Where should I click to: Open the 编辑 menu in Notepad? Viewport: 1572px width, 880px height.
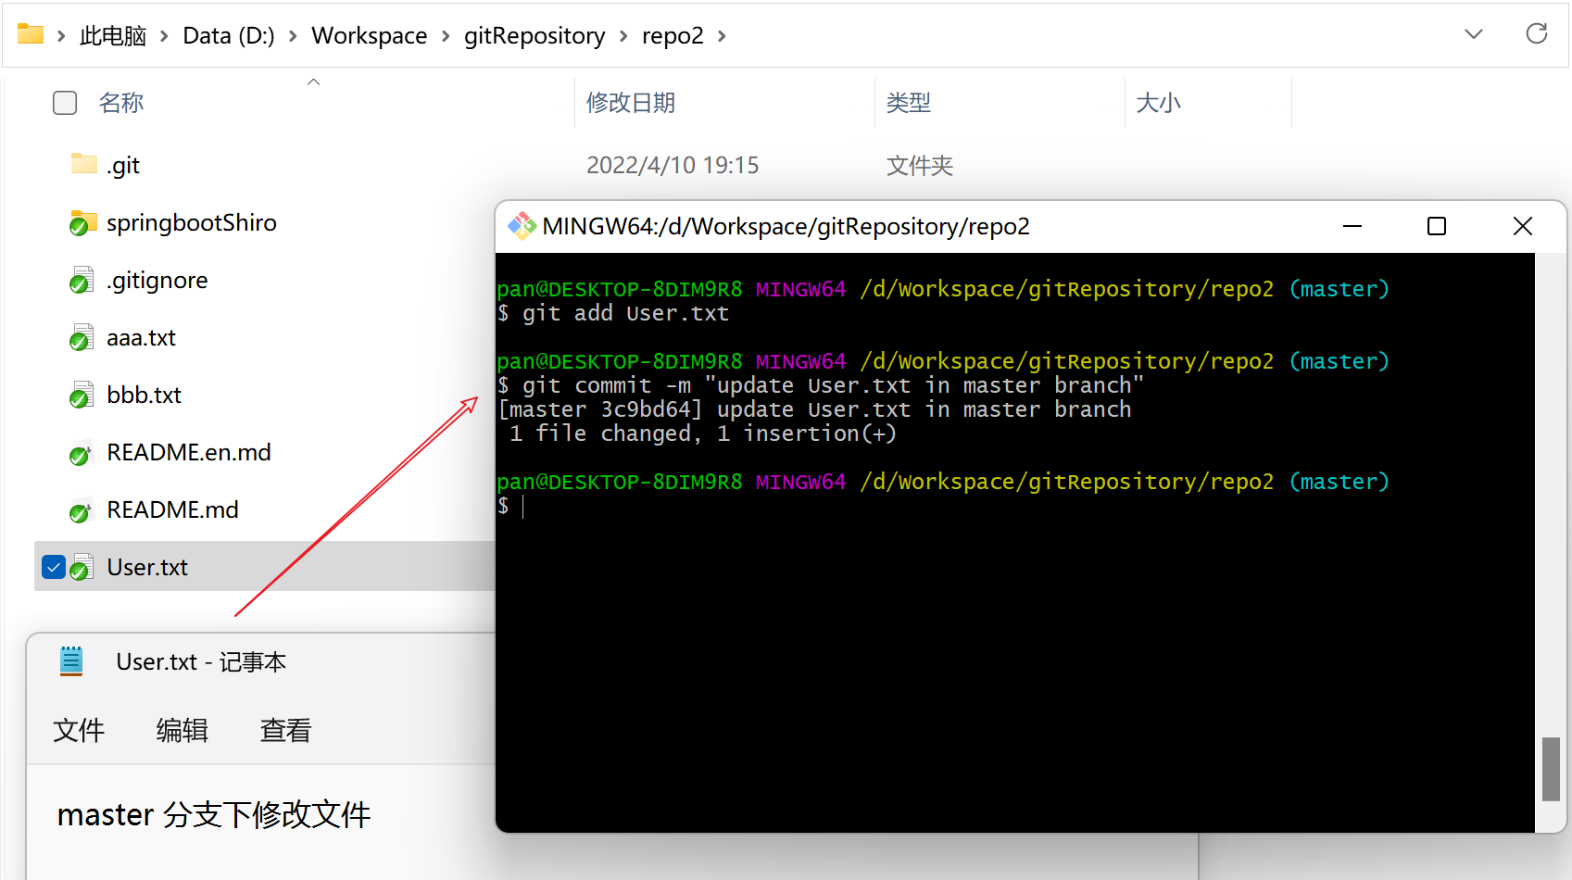pos(182,731)
